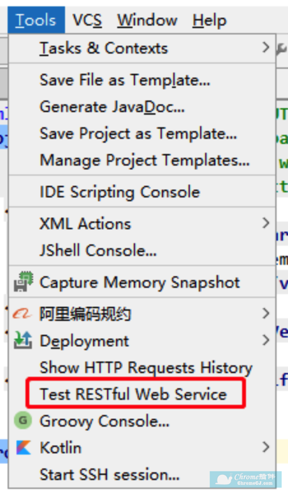Expand the 阿里编码规约 arrow
The image size is (288, 494).
(x=266, y=313)
